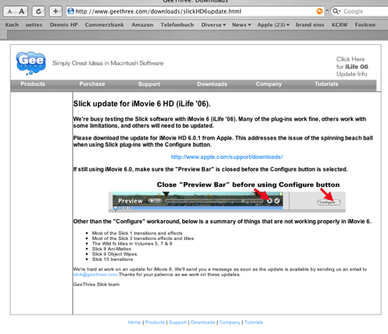Click the Preview Bar checkmark icon
The height and width of the screenshot is (334, 388).
277,201
